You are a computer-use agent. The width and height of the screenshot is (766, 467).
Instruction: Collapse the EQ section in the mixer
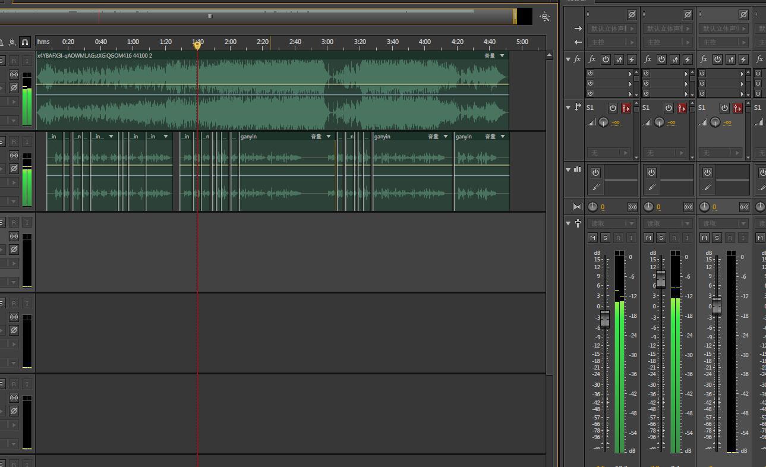pos(568,170)
